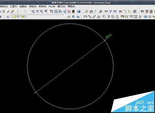Screen dimensions: 155x113
Task: Select the Quick Dimension tool
Action: [122, 17]
